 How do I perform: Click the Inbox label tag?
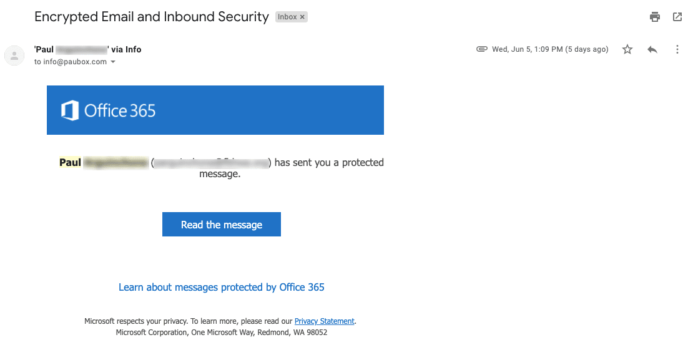click(287, 17)
